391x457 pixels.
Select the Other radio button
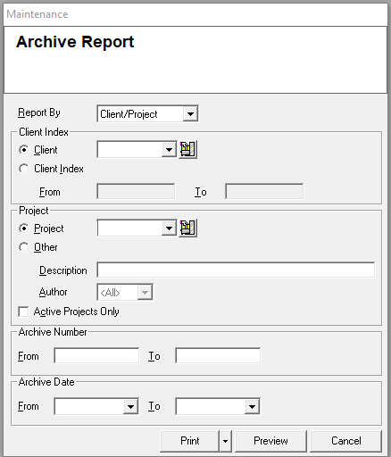click(x=24, y=247)
